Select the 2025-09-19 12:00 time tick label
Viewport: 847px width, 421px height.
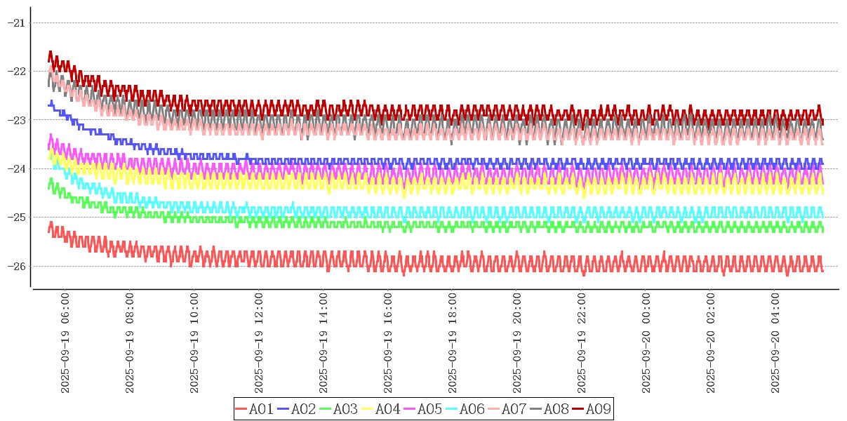pos(259,343)
